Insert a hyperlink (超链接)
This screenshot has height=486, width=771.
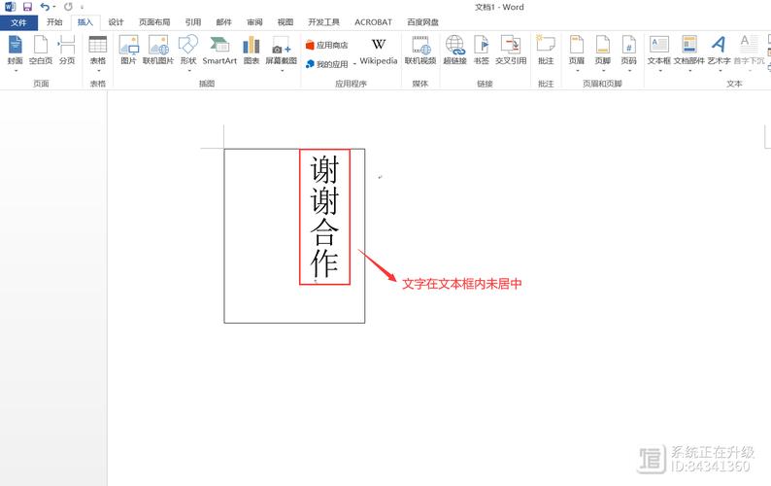[454, 51]
